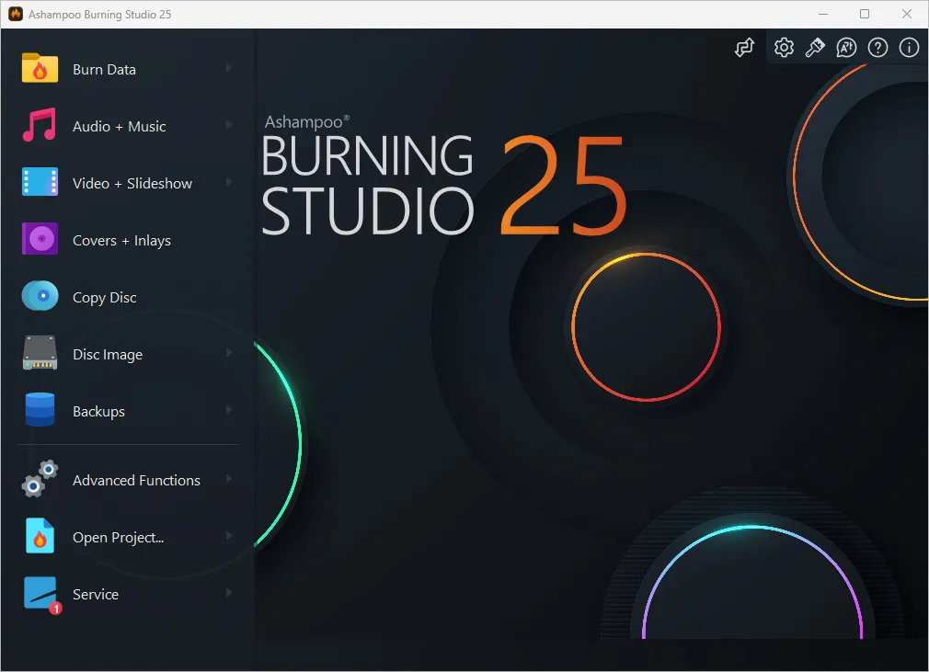
Task: Click the Open Project flame file icon
Action: 40,536
